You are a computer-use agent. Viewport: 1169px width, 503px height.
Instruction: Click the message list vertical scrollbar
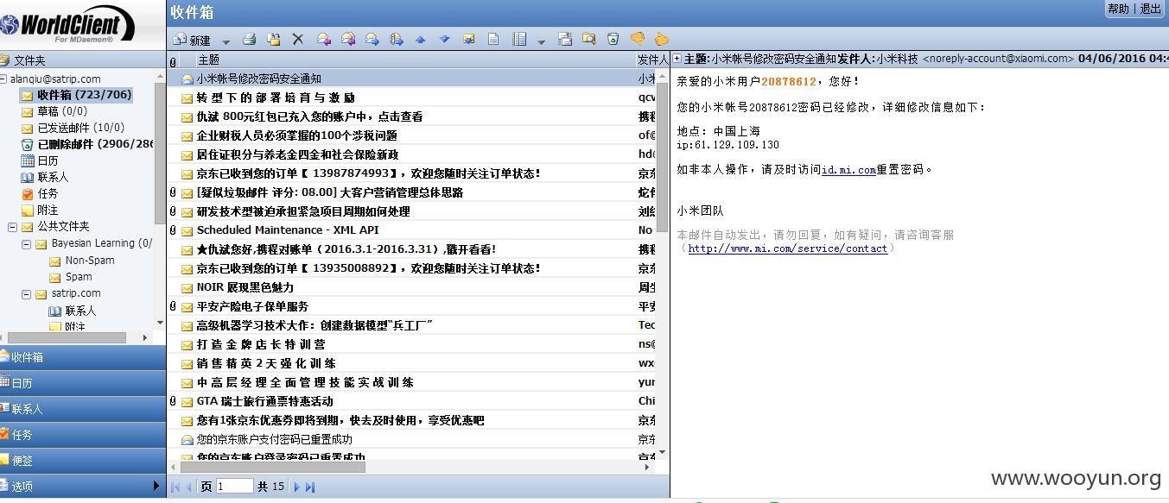[663, 155]
